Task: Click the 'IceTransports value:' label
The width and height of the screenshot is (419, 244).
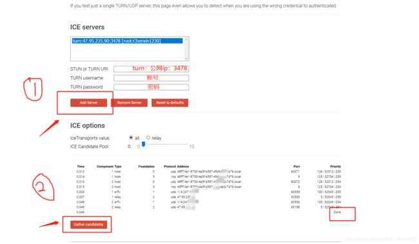Action: tap(90, 138)
